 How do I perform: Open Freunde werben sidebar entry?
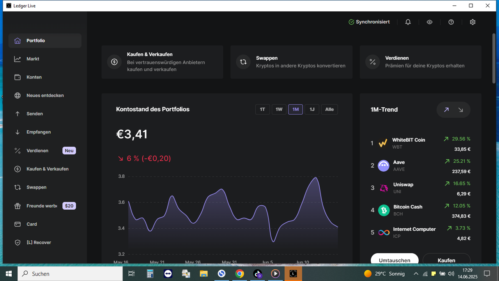coord(45,206)
